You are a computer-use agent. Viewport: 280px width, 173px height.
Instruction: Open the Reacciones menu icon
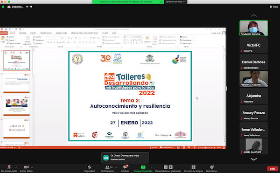click(x=212, y=167)
